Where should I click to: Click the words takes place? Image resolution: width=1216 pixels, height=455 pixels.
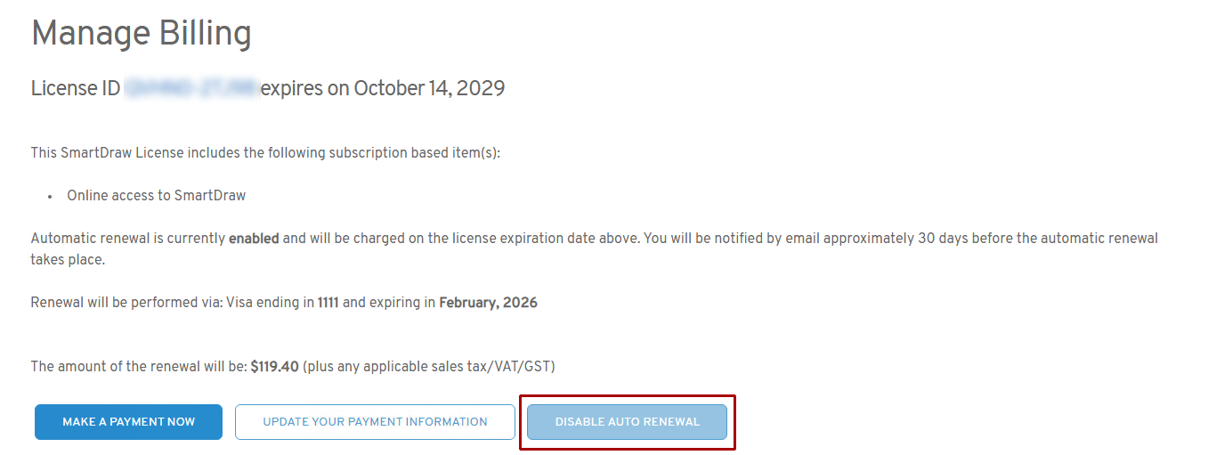pos(68,260)
